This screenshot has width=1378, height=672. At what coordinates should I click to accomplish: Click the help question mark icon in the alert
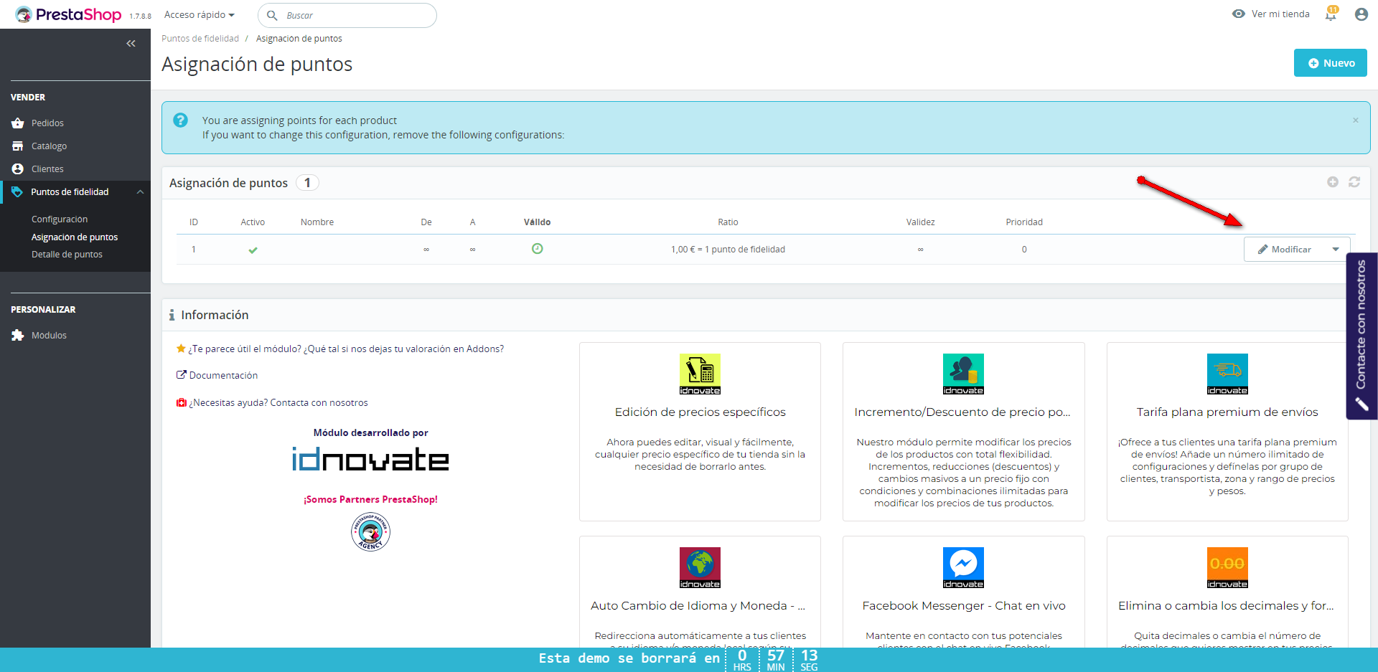coord(181,120)
